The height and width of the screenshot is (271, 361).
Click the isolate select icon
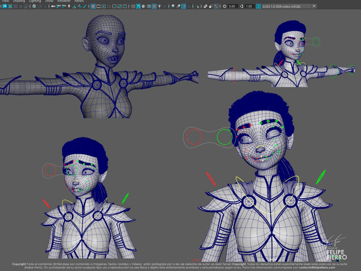click(x=197, y=6)
